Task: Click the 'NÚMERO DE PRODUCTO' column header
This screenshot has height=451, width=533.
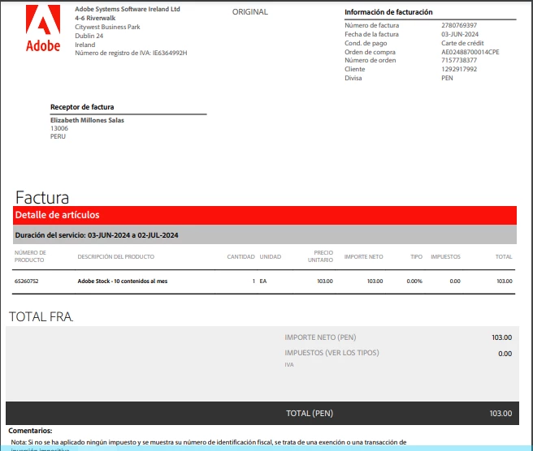Action: (x=30, y=256)
